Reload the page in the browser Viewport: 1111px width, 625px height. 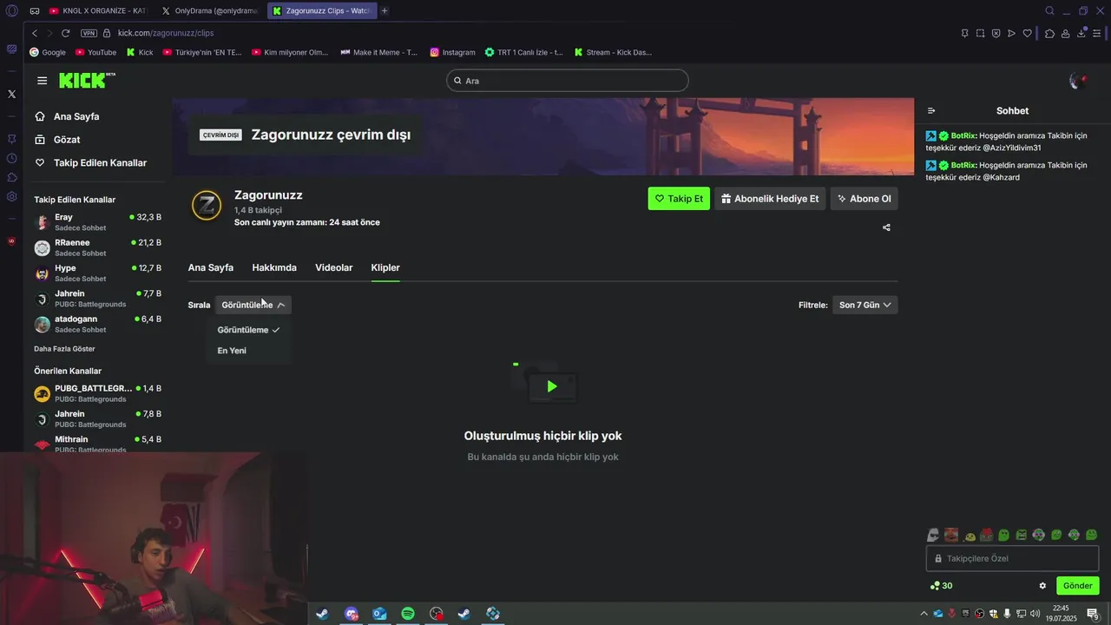click(x=65, y=33)
